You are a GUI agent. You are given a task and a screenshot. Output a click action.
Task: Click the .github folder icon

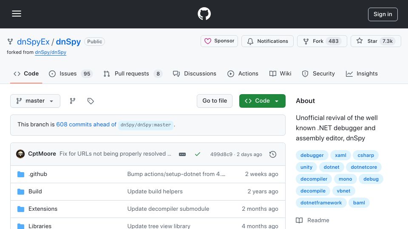21,174
